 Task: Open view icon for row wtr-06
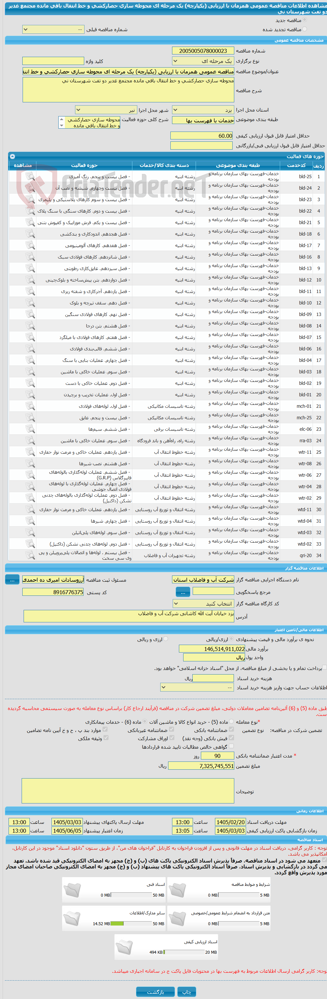[x=30, y=475]
